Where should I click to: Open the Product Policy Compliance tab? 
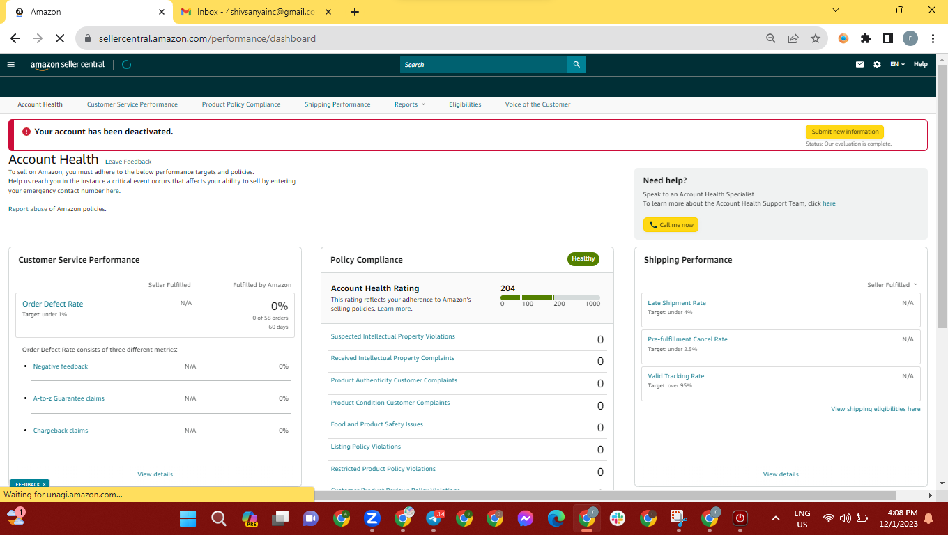241,104
